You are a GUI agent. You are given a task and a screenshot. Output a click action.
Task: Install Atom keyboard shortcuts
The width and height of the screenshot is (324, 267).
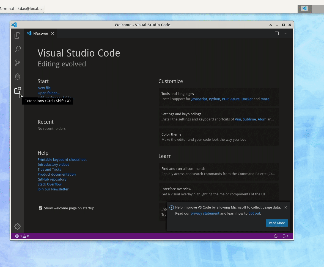click(262, 119)
